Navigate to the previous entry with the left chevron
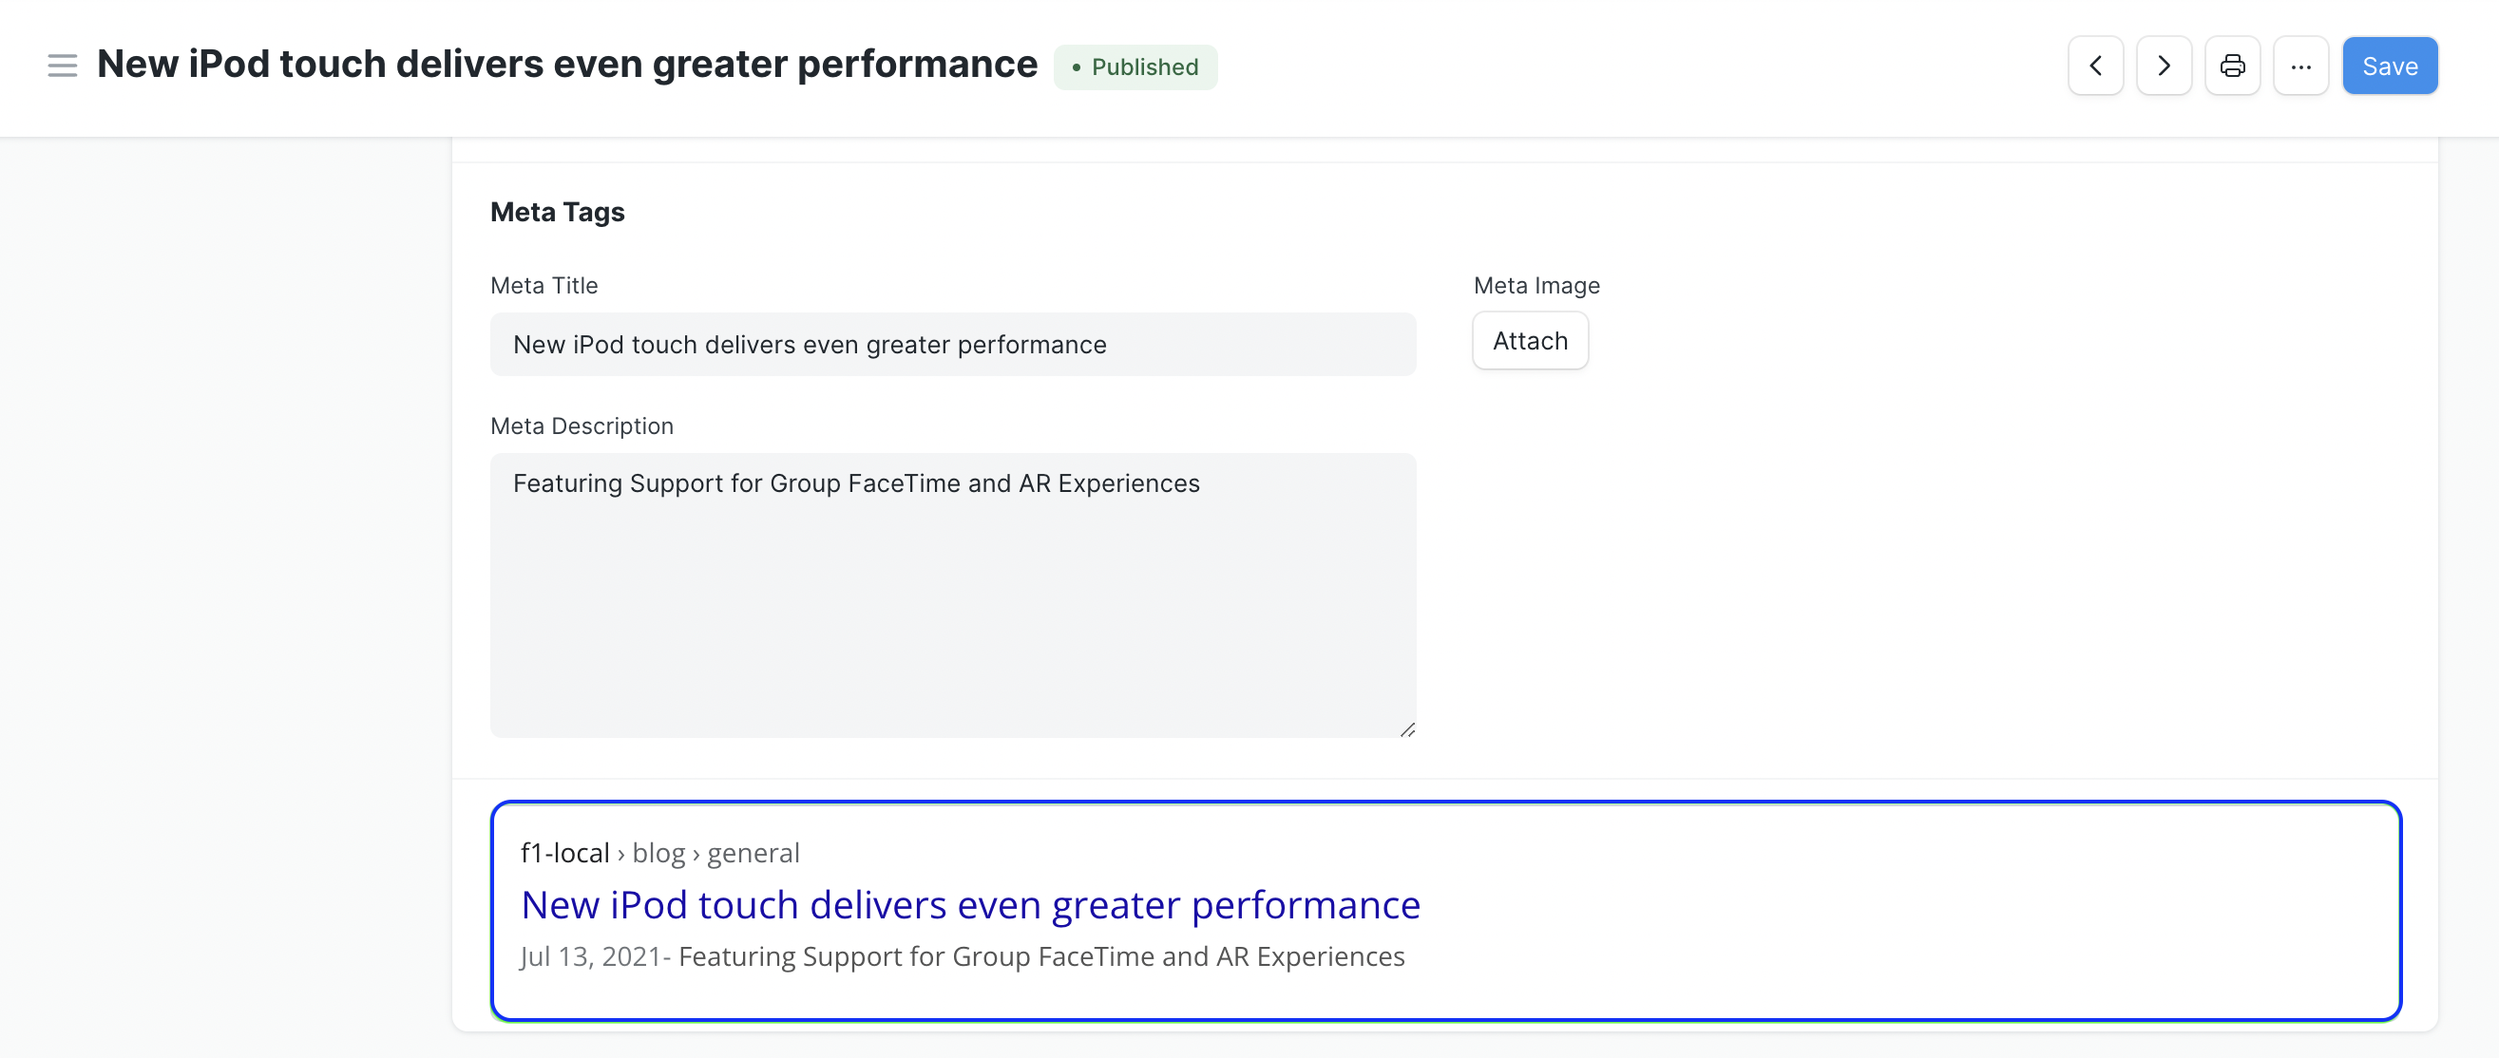 [2095, 65]
